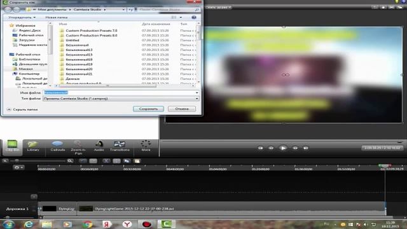The width and height of the screenshot is (407, 229).
Task: Step forward in the preview
Action: point(295,148)
